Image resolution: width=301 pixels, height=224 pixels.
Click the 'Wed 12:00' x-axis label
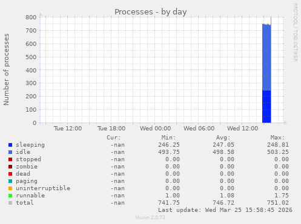(242, 129)
